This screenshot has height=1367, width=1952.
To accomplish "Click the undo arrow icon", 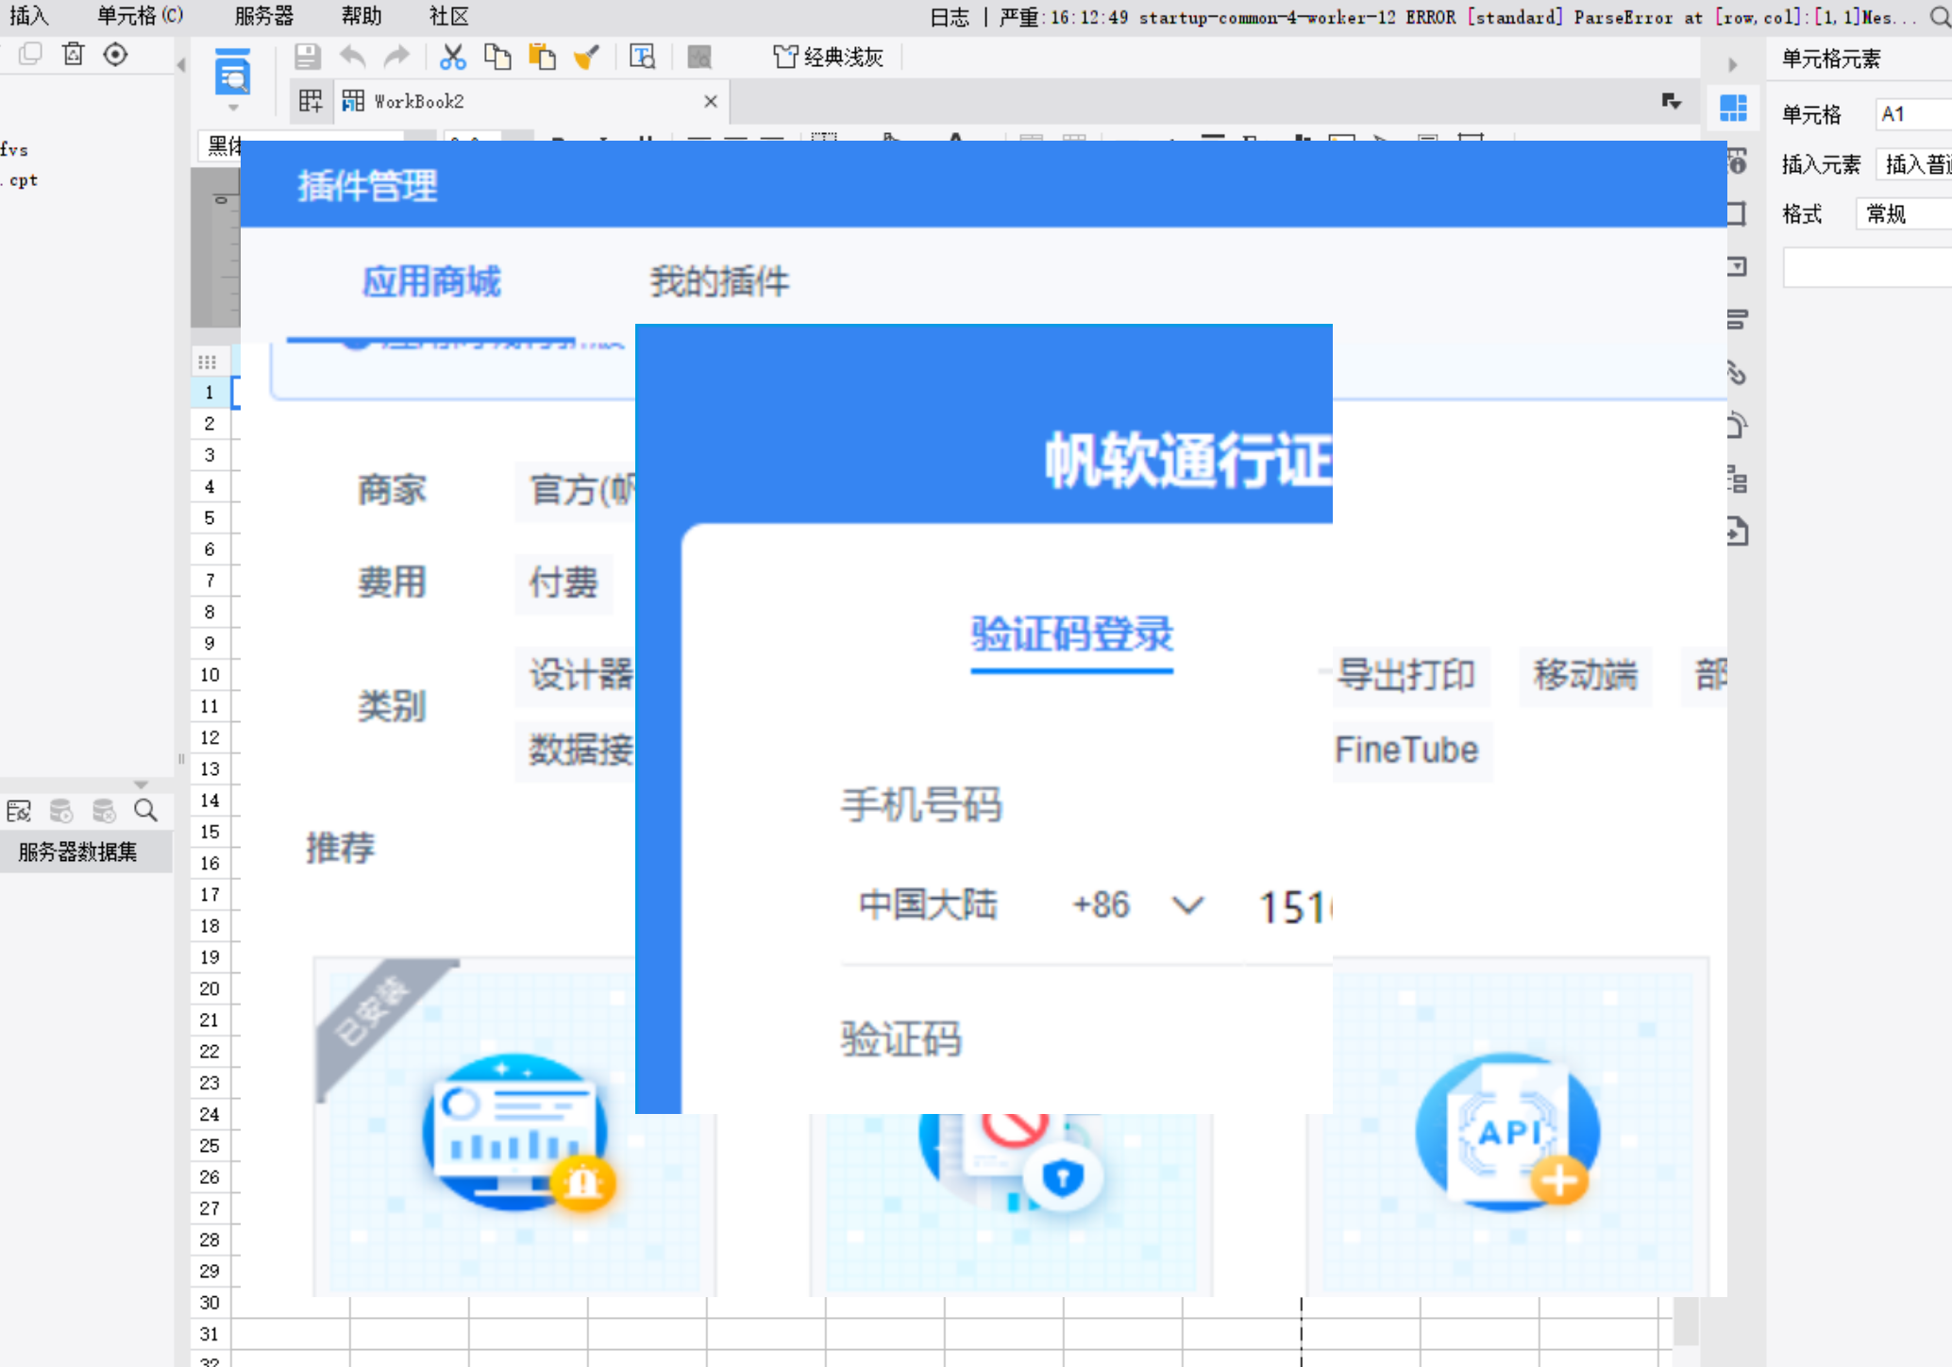I will click(352, 57).
